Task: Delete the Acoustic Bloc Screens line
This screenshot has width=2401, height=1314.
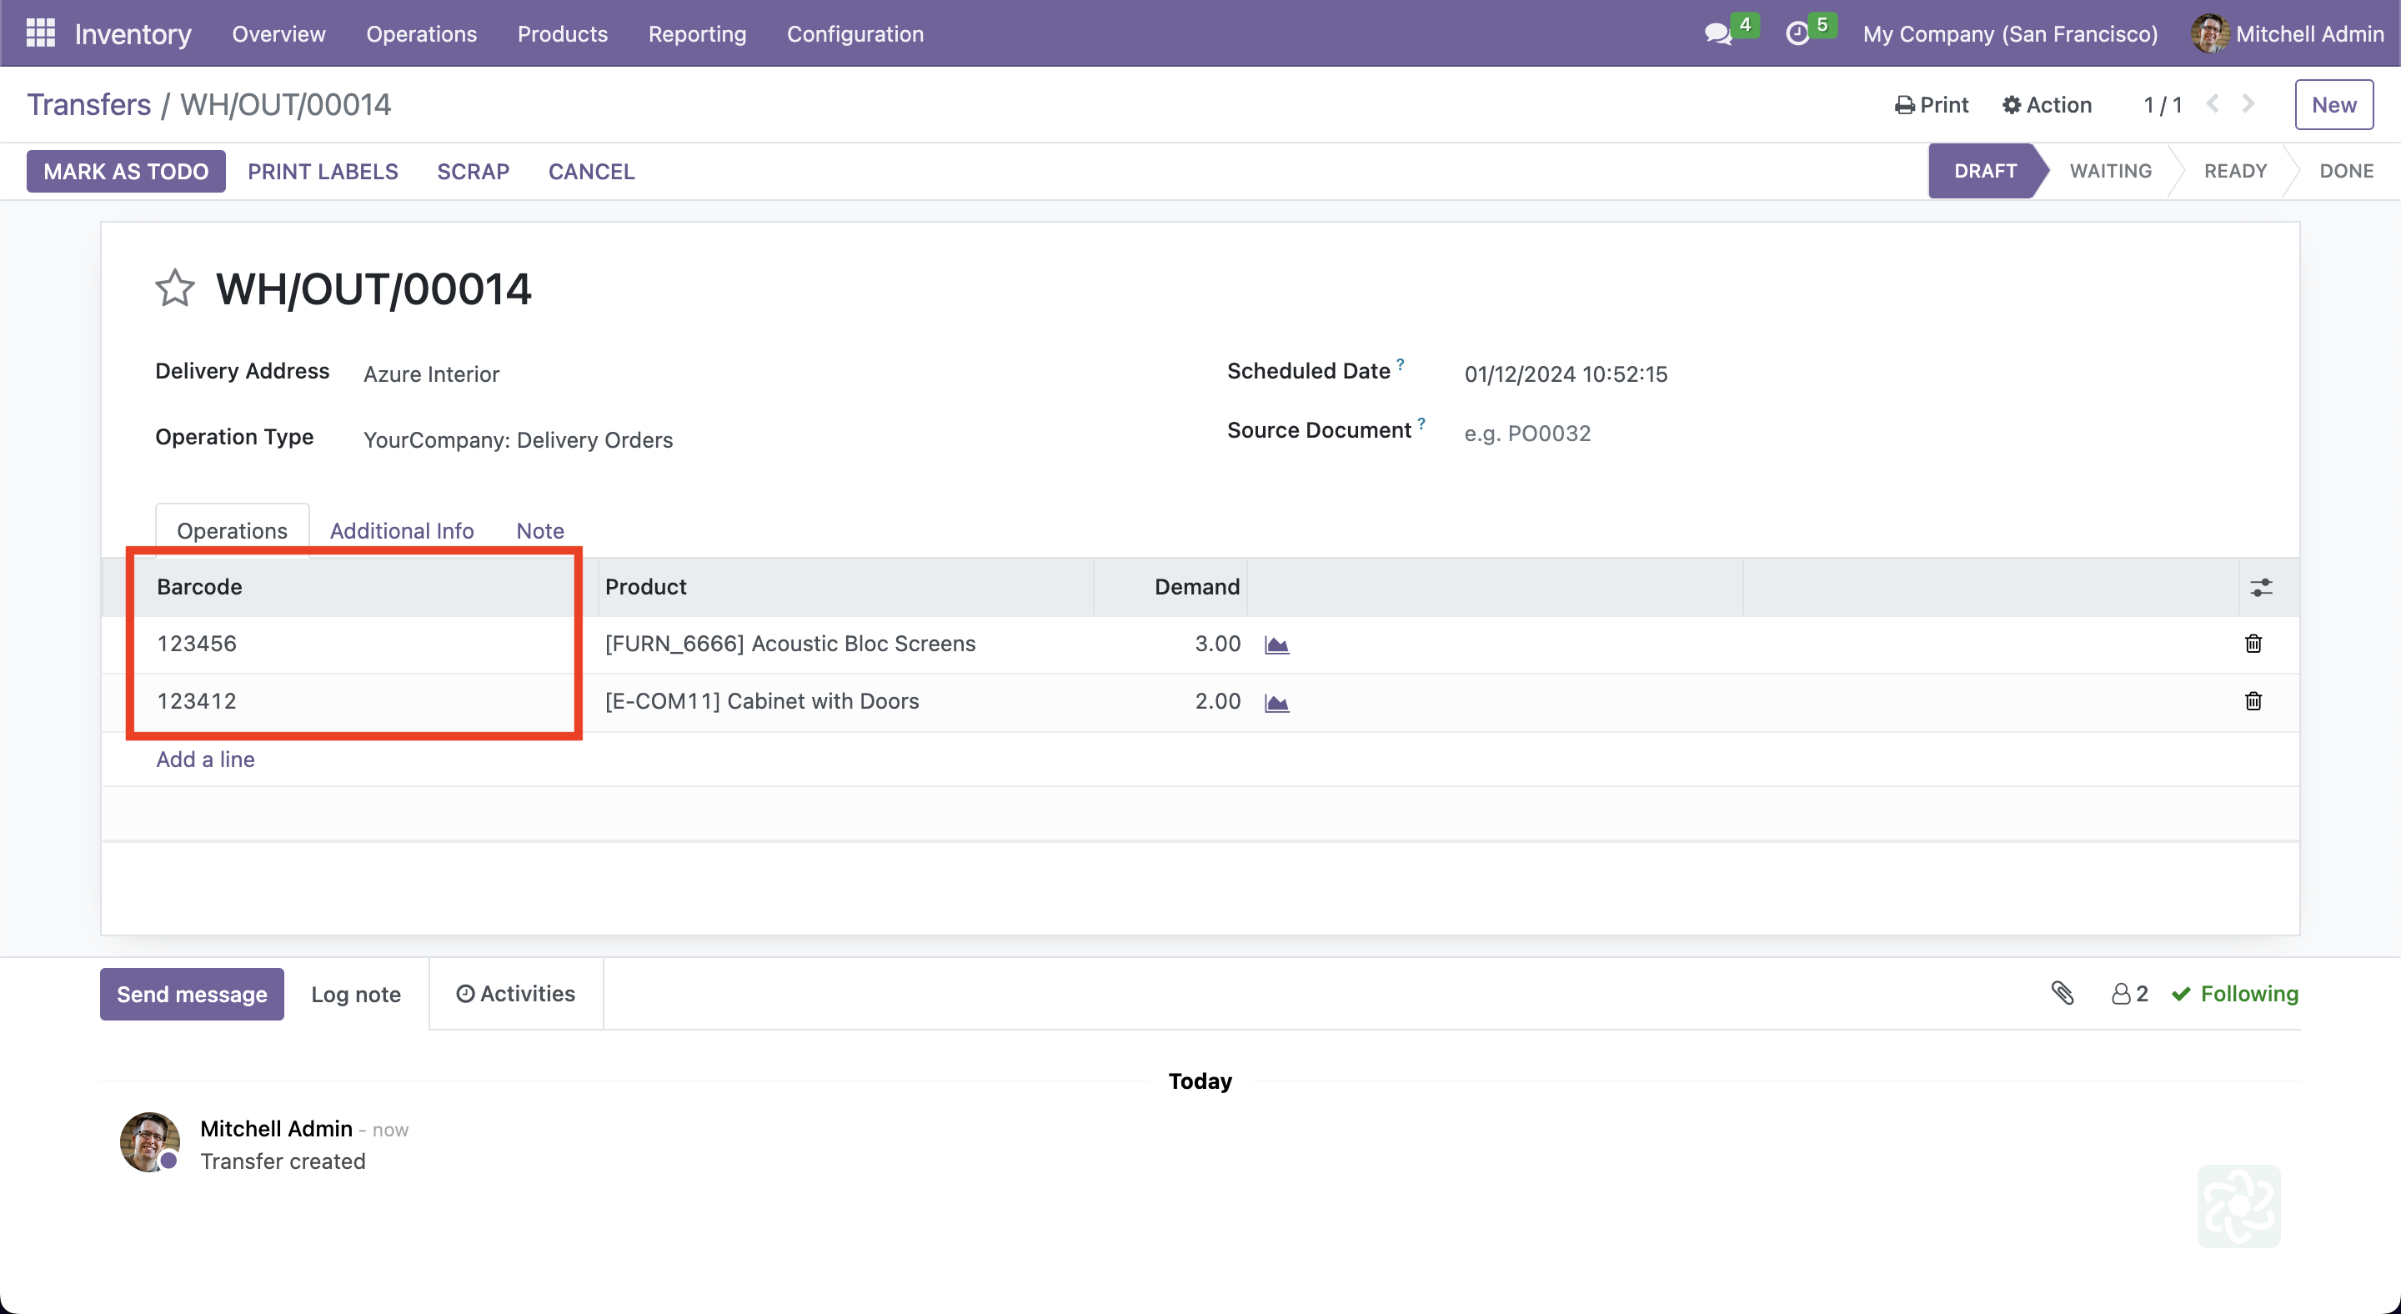Action: tap(2253, 644)
